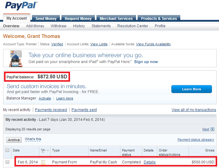Activate the Balance Manager link
The width and height of the screenshot is (219, 168).
pos(45,98)
